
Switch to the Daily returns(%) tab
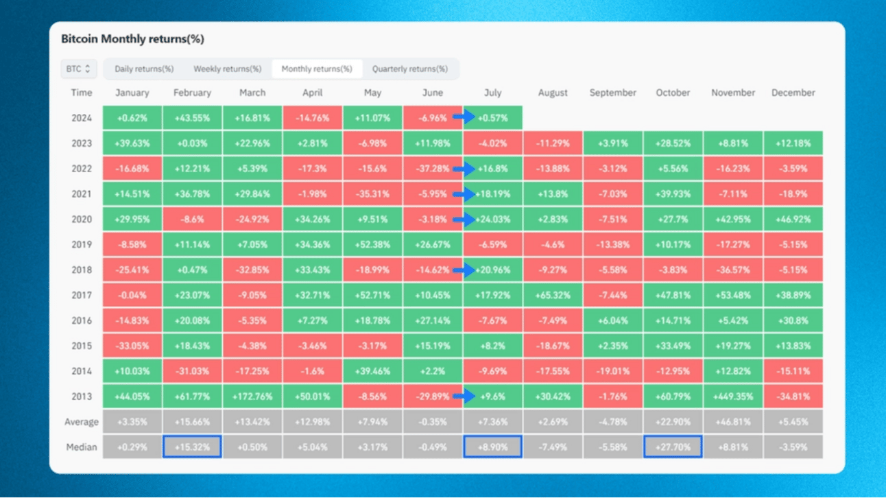point(144,69)
